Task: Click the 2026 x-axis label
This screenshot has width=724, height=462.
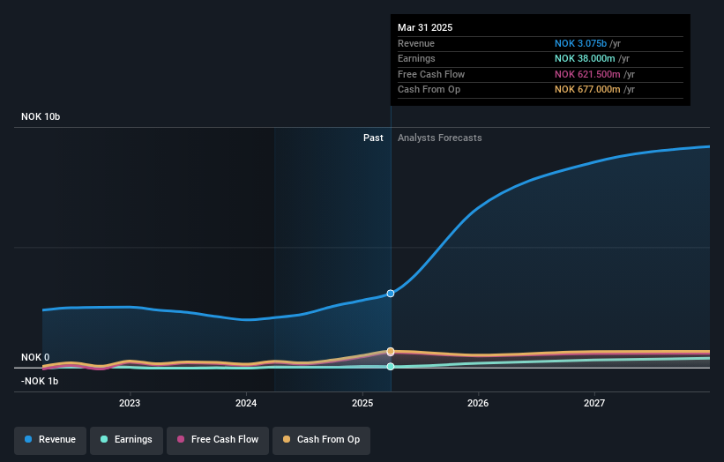Action: coord(478,403)
